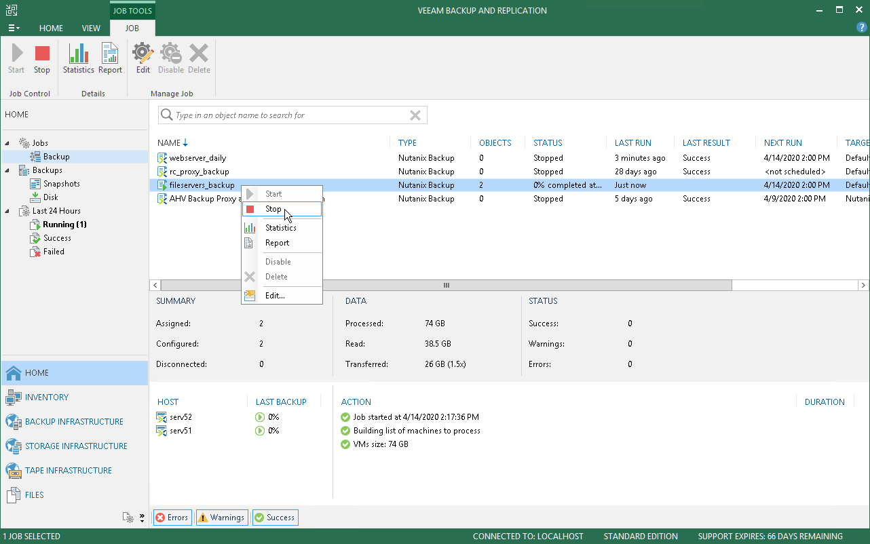Select the Job ribbon tab
The height and width of the screenshot is (544, 870).
point(132,28)
